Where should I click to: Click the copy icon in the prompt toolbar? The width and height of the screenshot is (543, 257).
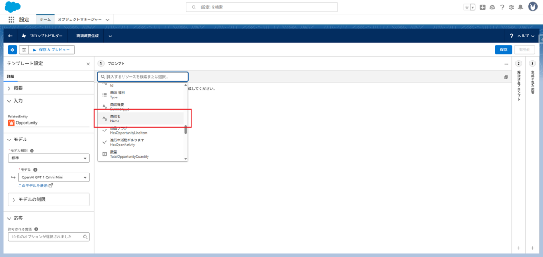506,77
